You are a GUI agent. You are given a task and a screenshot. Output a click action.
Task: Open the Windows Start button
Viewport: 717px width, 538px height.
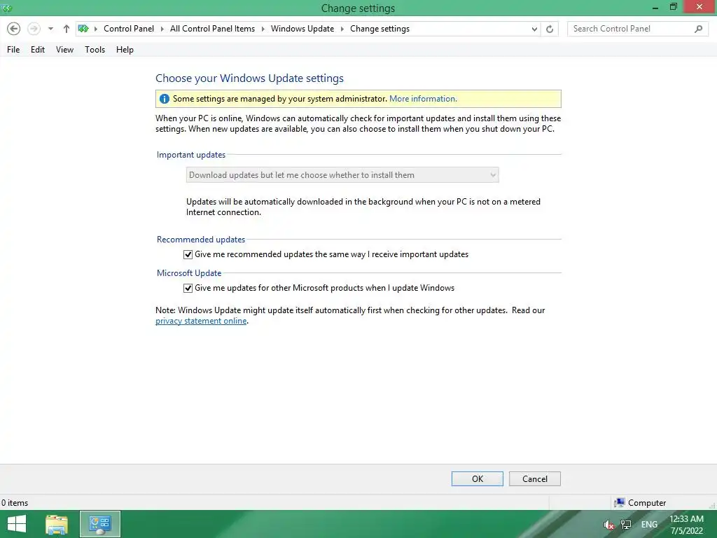pos(17,524)
